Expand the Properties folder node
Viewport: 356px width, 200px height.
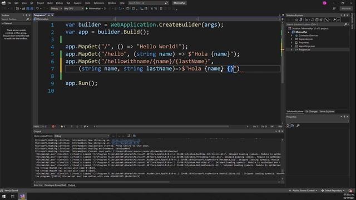[291, 43]
